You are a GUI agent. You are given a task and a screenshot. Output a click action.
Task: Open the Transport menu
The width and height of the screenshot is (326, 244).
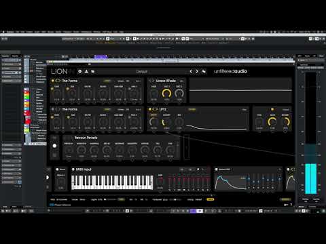[67, 32]
